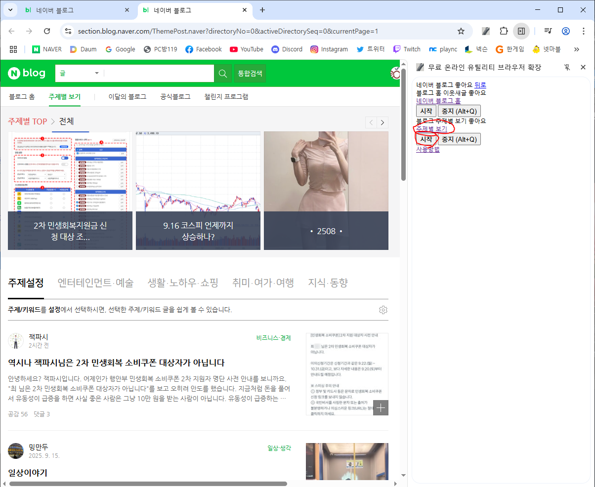Screen dimensions: 595x487
Task: Click the Naver blog logo
Action: (x=27, y=74)
